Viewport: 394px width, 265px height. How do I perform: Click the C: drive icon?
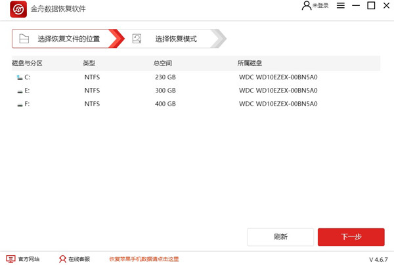tap(19, 77)
